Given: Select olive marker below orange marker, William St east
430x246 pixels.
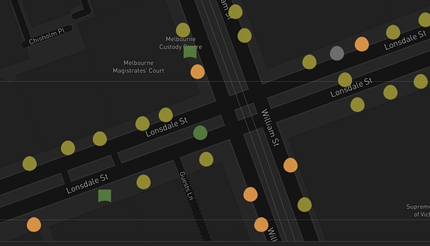Looking at the screenshot, I should click(x=304, y=204).
